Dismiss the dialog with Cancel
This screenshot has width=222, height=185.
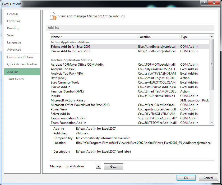pos(208,178)
